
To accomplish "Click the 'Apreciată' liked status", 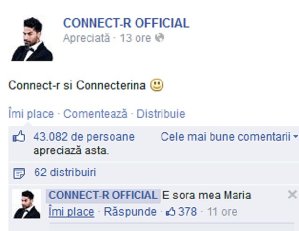I will tap(86, 38).
